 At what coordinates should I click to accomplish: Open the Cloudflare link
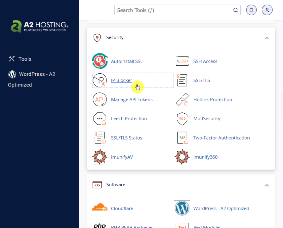[x=122, y=208]
